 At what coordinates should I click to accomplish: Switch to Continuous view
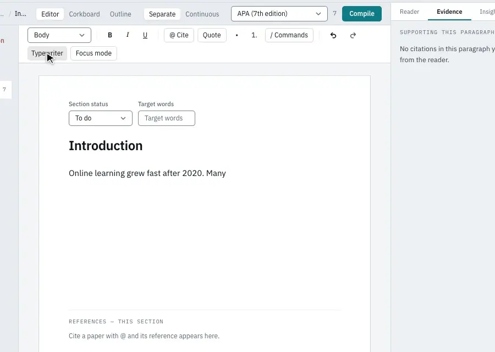pyautogui.click(x=202, y=14)
